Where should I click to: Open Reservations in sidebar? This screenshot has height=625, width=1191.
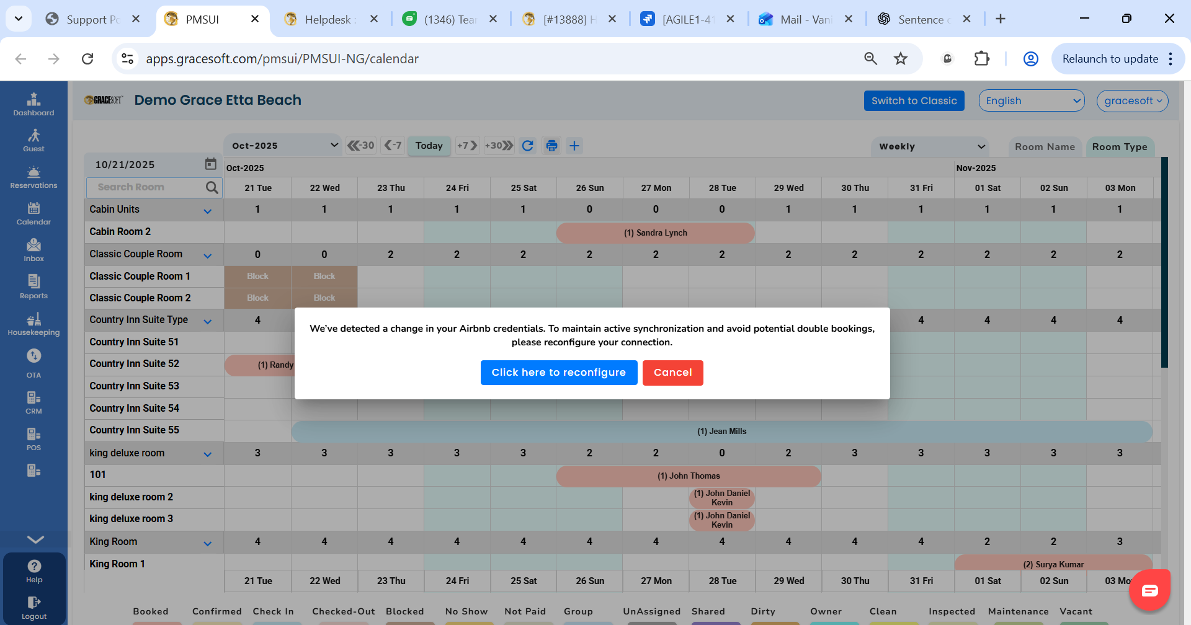(33, 177)
